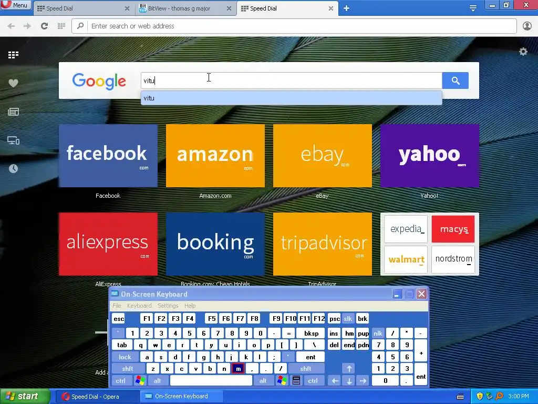Open the Amazon speed dial tile
This screenshot has height=404, width=538.
pos(215,156)
